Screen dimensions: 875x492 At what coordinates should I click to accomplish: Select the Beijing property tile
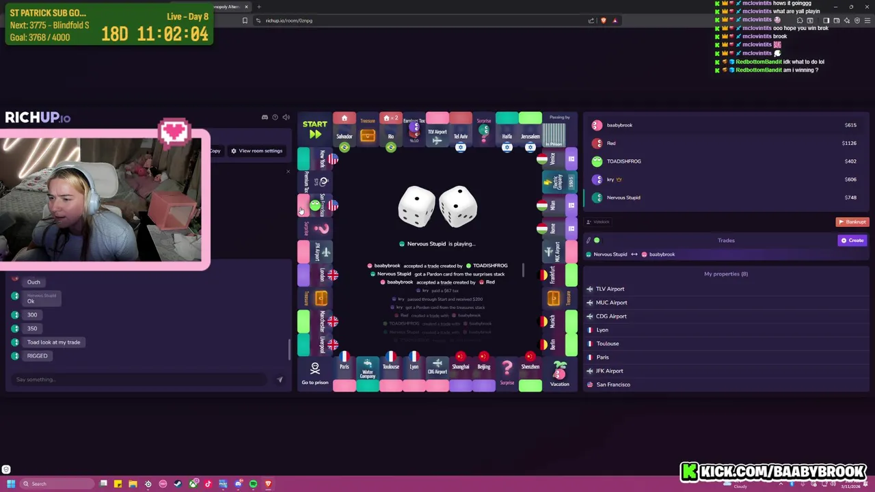484,374
